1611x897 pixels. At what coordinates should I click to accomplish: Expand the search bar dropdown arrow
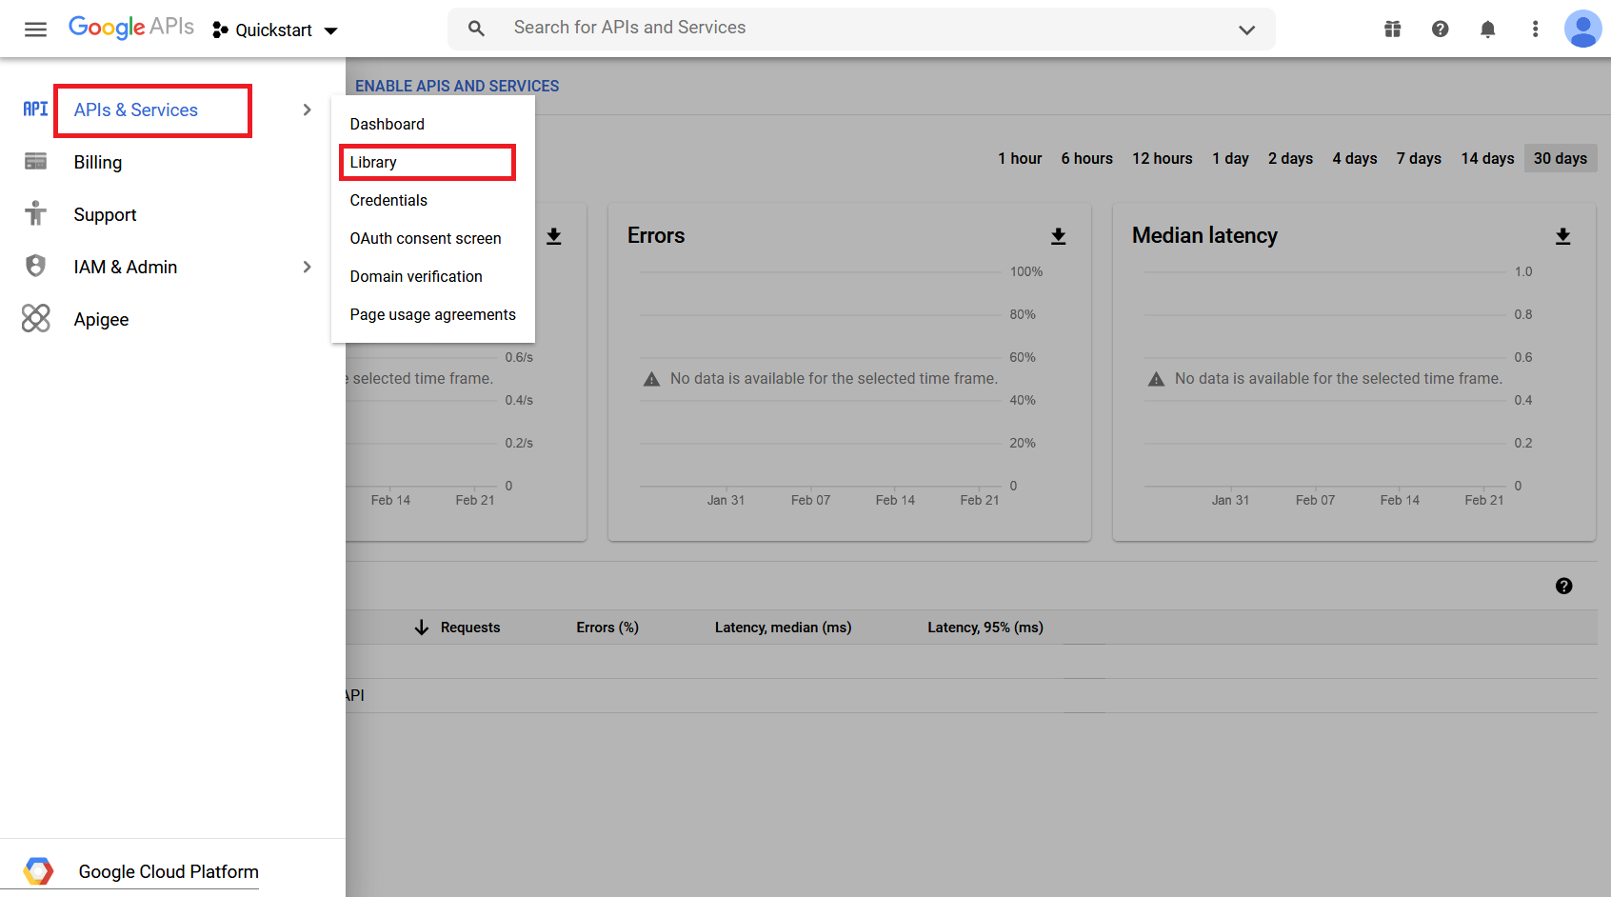pyautogui.click(x=1246, y=30)
